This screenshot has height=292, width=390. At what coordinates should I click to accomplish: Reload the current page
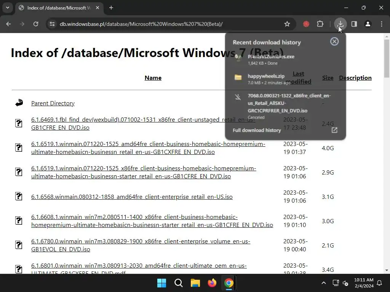coord(36,24)
